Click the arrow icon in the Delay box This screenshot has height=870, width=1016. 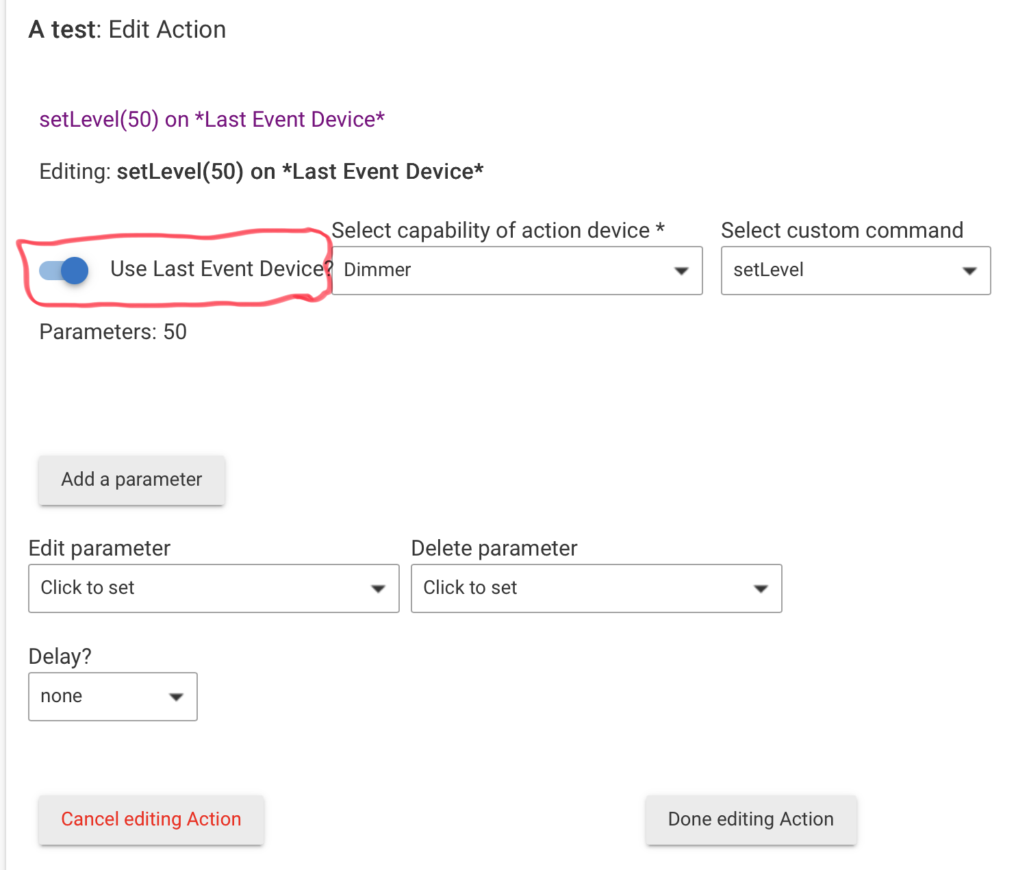pyautogui.click(x=176, y=697)
